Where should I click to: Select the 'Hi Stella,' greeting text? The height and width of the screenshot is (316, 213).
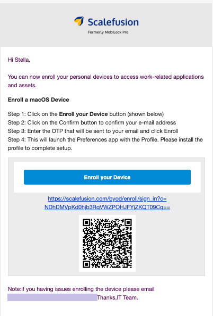[x=19, y=60]
